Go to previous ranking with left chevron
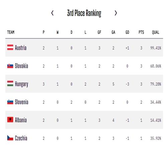This screenshot has width=167, height=147. 52,13
